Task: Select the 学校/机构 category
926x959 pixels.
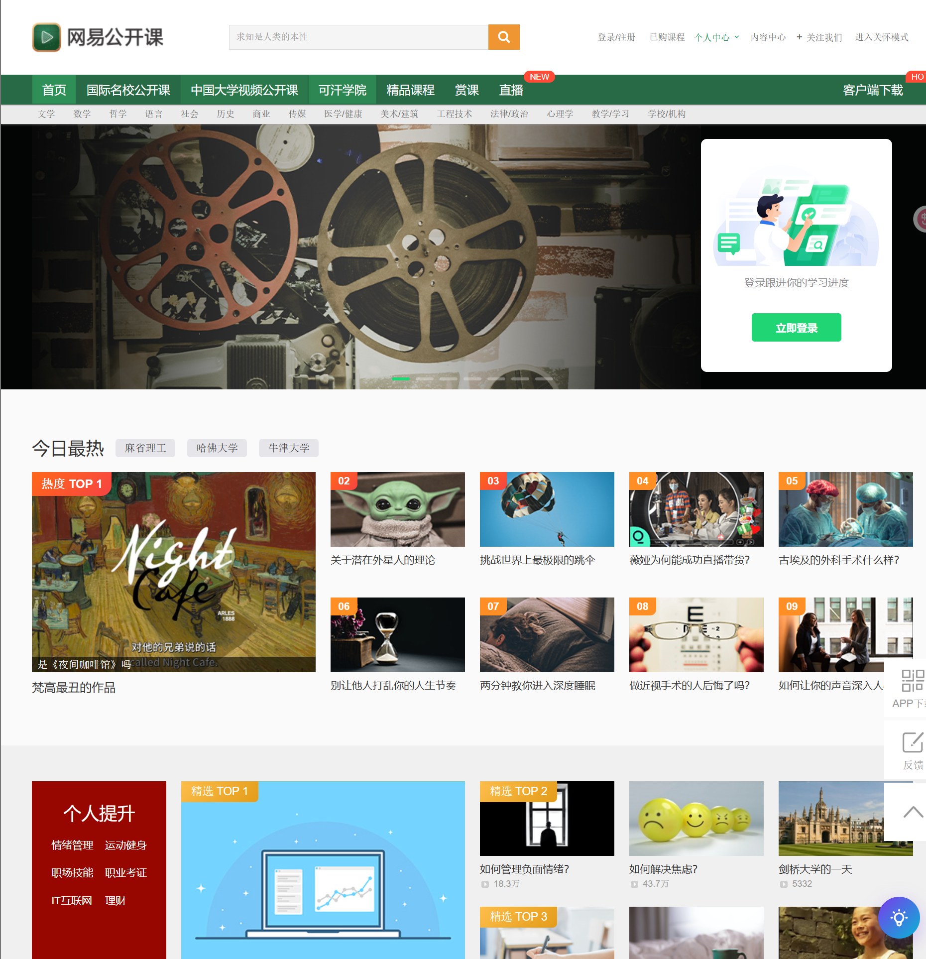Action: [x=667, y=114]
